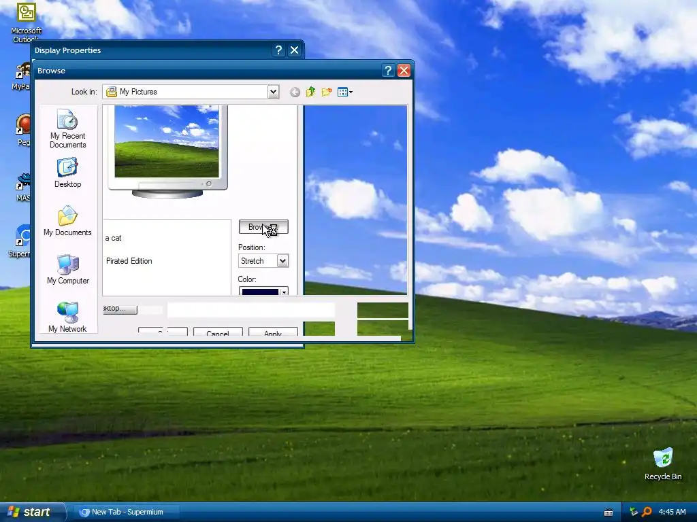Open the View menu icon in Browse toolbar
Image resolution: width=697 pixels, height=522 pixels.
344,92
